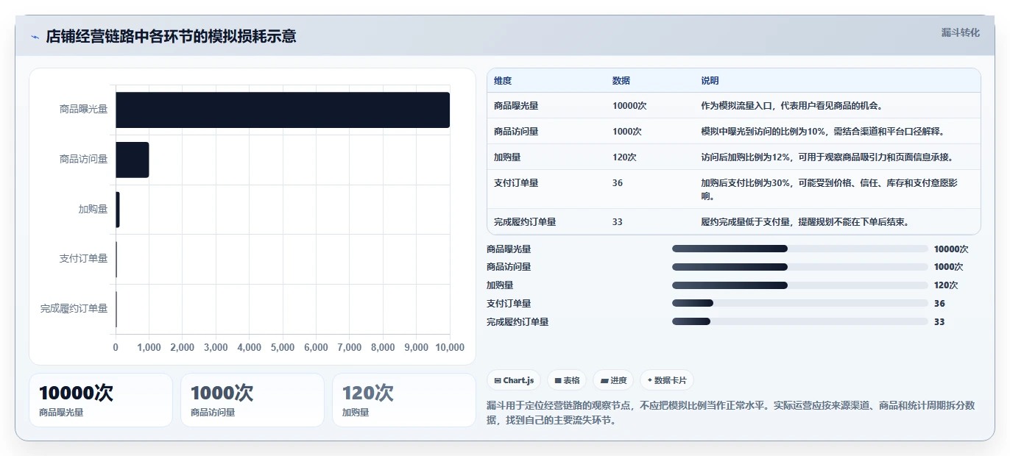This screenshot has width=1010, height=456.
Task: Click the title 店铺经营链路中各环节的模拟损耗示意
Action: click(171, 37)
